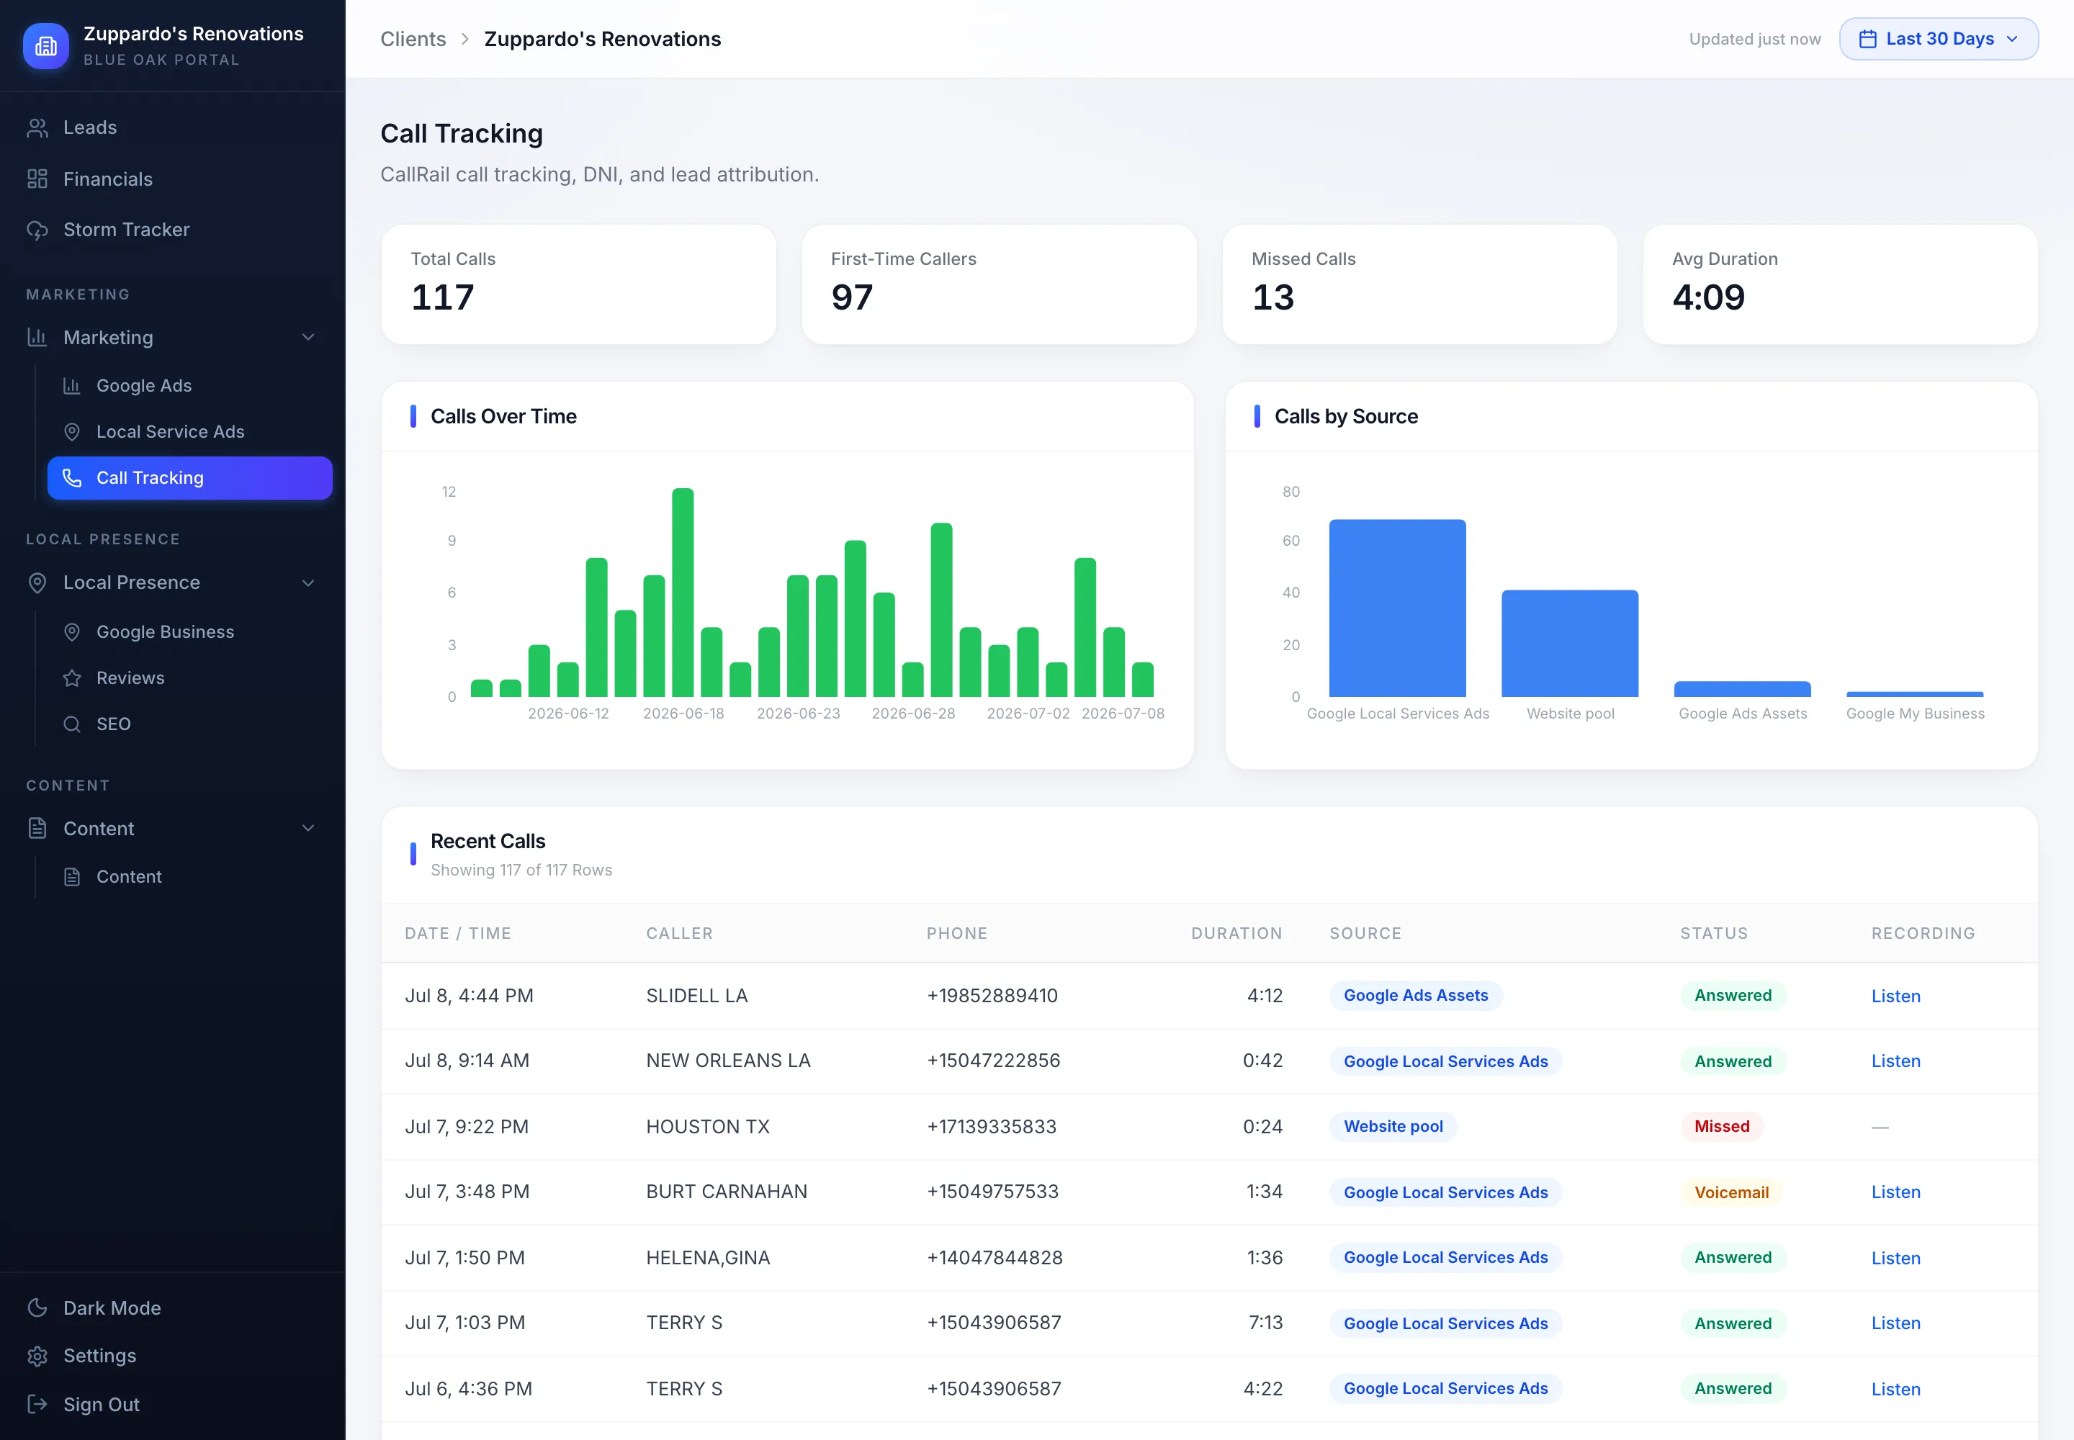Screen dimensions: 2074x1440
Task: Click the Voicemail status badge
Action: [x=1731, y=1192]
